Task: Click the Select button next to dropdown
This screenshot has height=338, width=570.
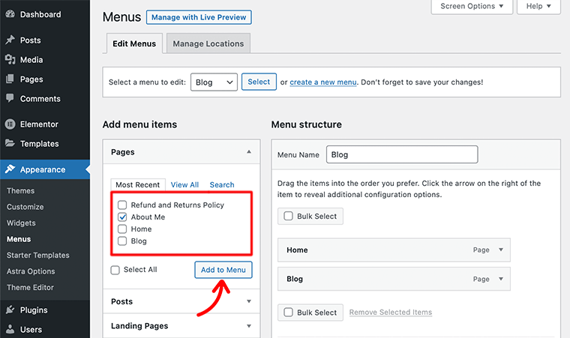Action: pyautogui.click(x=259, y=82)
